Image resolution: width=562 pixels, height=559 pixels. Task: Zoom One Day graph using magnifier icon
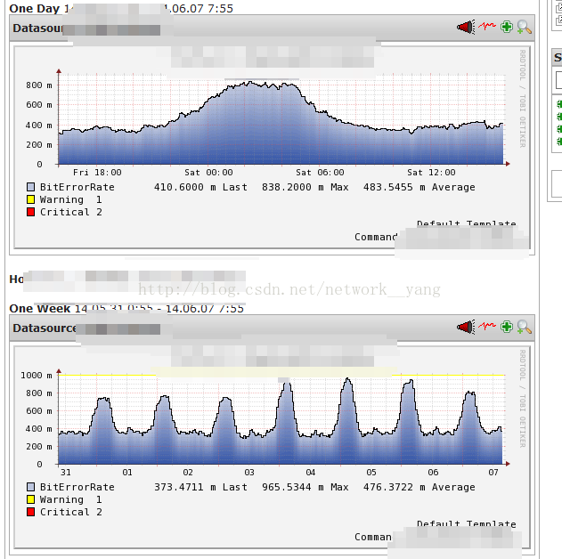click(x=525, y=28)
